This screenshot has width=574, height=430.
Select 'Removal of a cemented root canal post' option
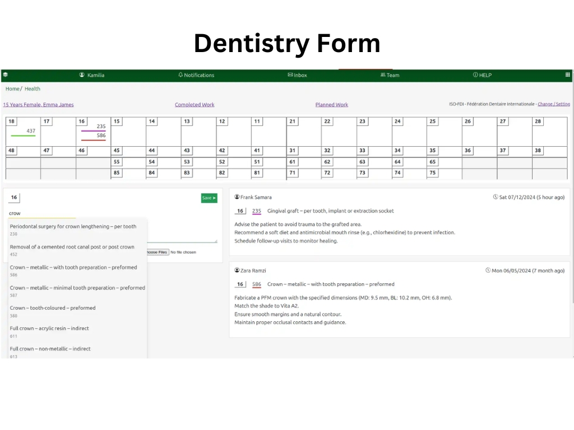click(77, 250)
